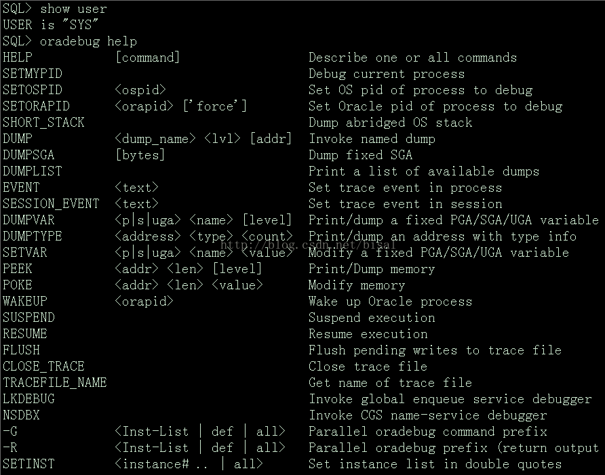605x475 pixels.
Task: Click the LKDEBUG command name
Action: point(28,399)
